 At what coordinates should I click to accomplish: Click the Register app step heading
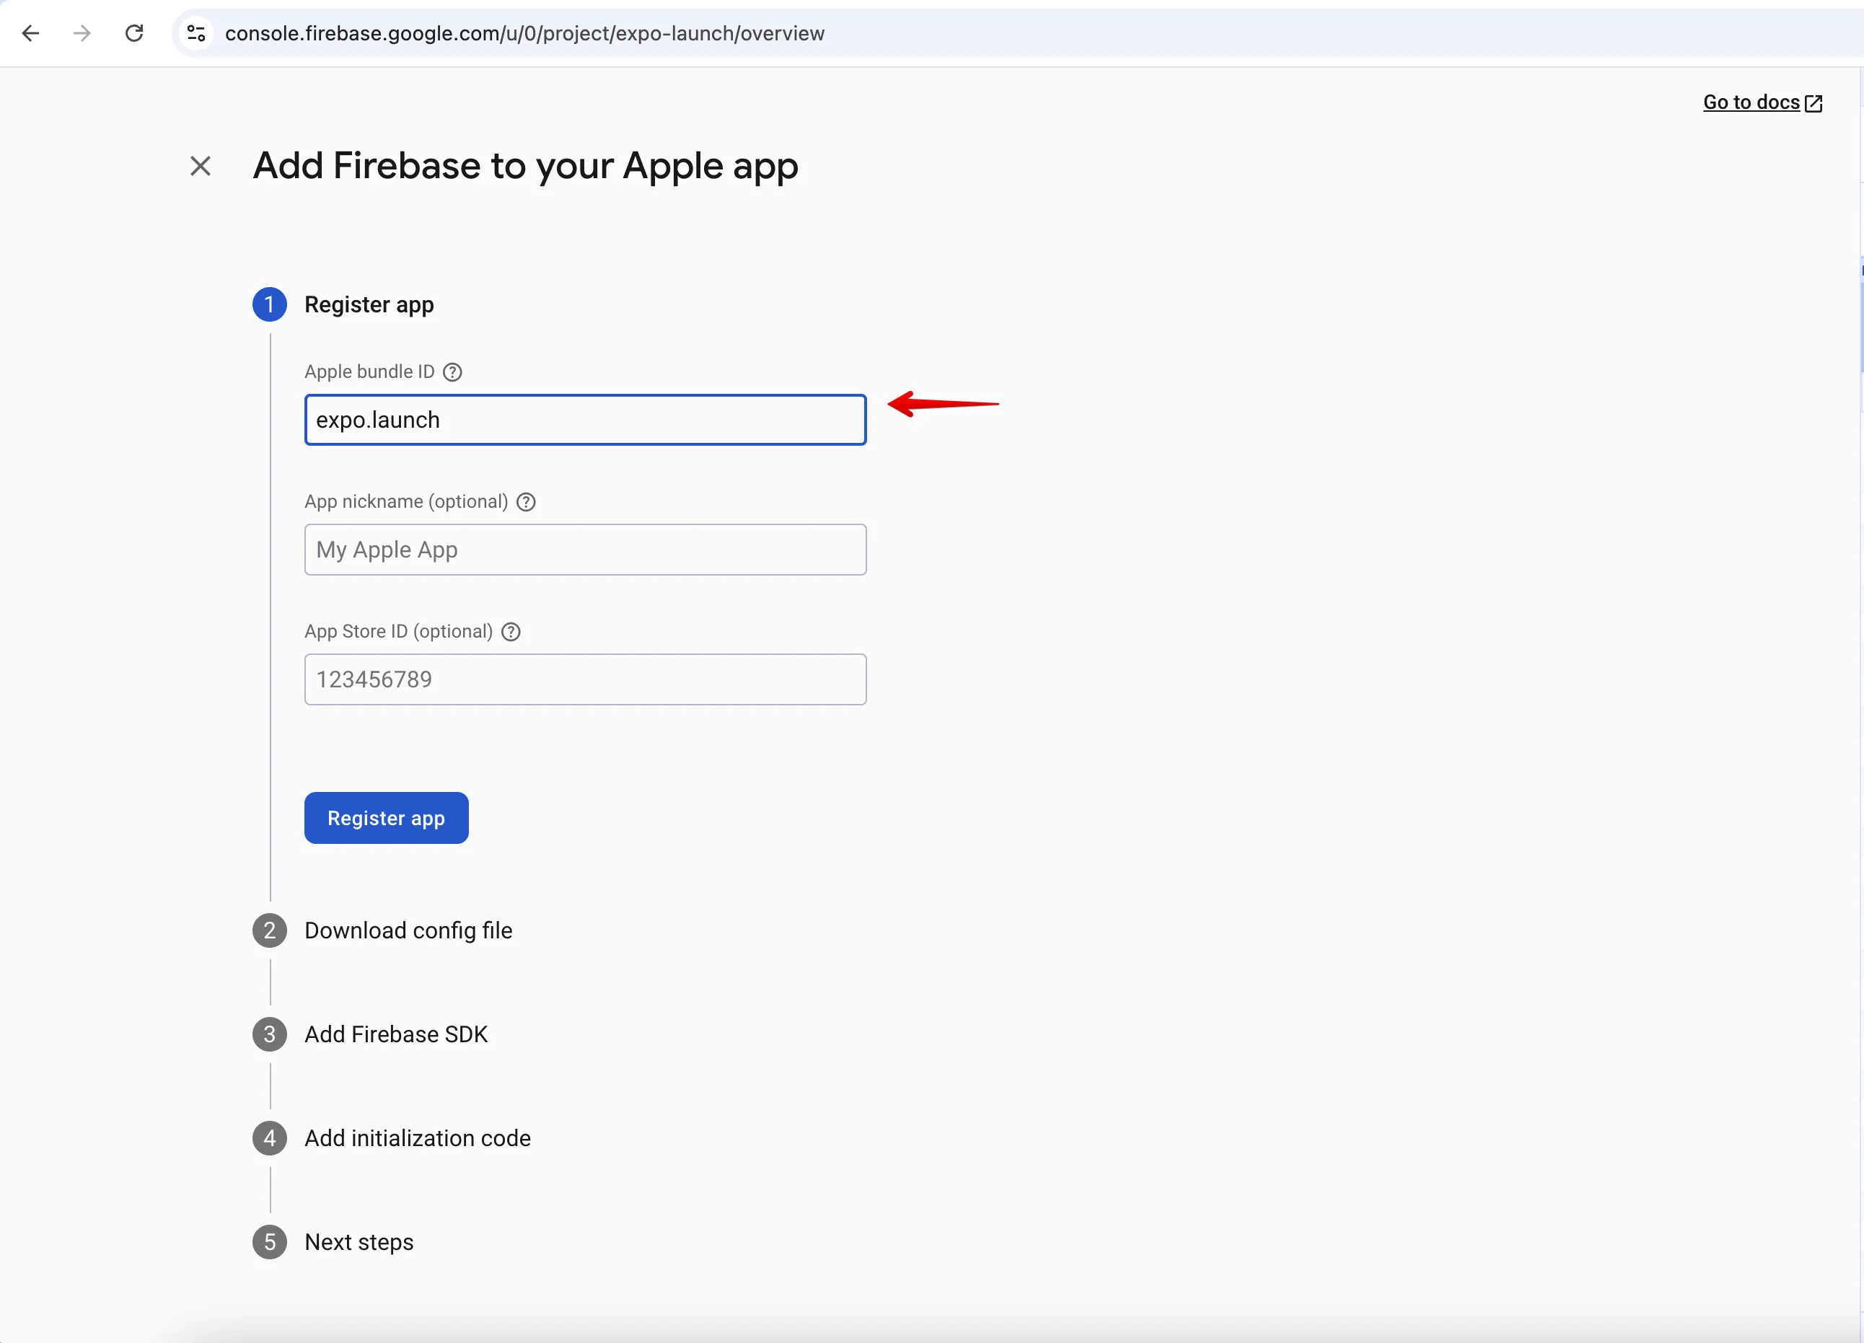point(369,305)
